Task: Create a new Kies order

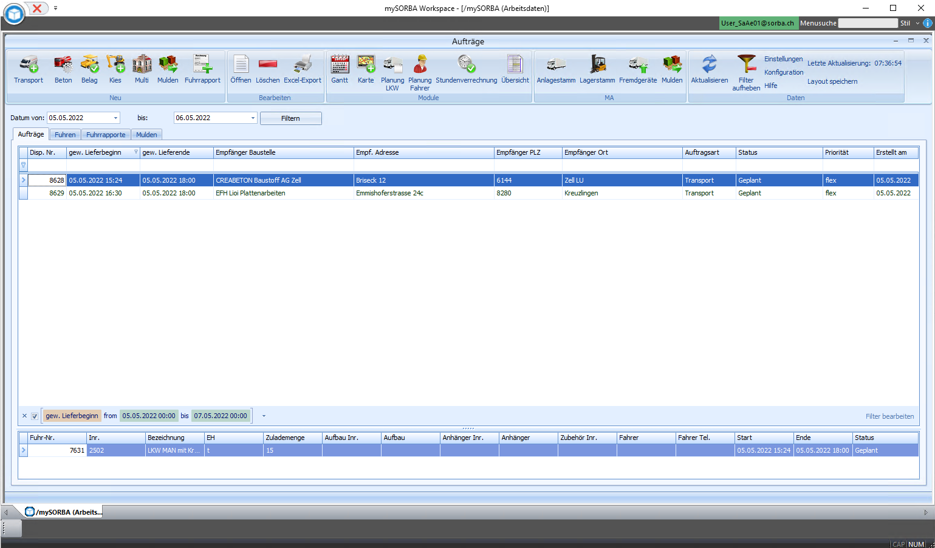Action: [x=115, y=70]
